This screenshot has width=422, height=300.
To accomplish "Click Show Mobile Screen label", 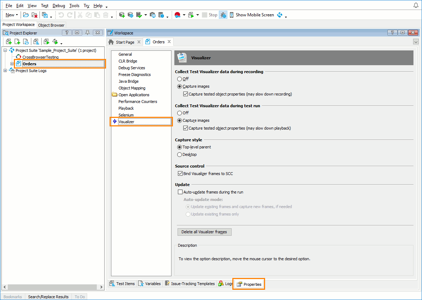I will coord(255,15).
